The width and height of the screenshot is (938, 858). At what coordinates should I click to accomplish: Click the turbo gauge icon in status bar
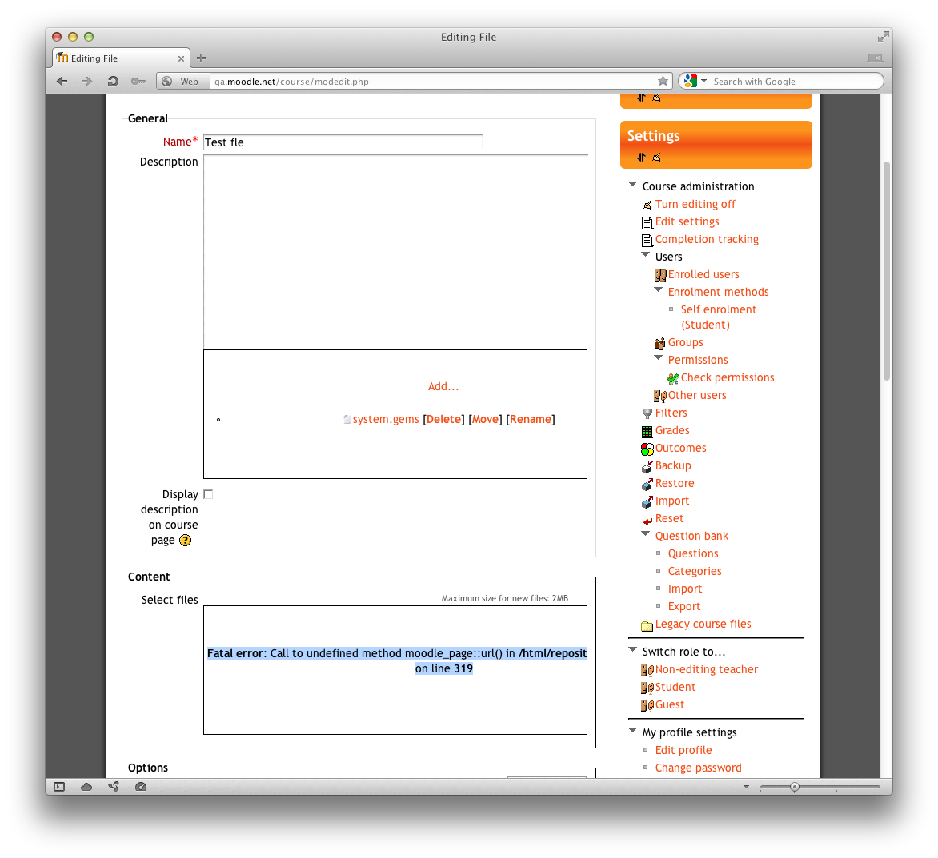(141, 787)
